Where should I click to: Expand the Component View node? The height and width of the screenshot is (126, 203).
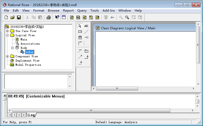(7, 56)
